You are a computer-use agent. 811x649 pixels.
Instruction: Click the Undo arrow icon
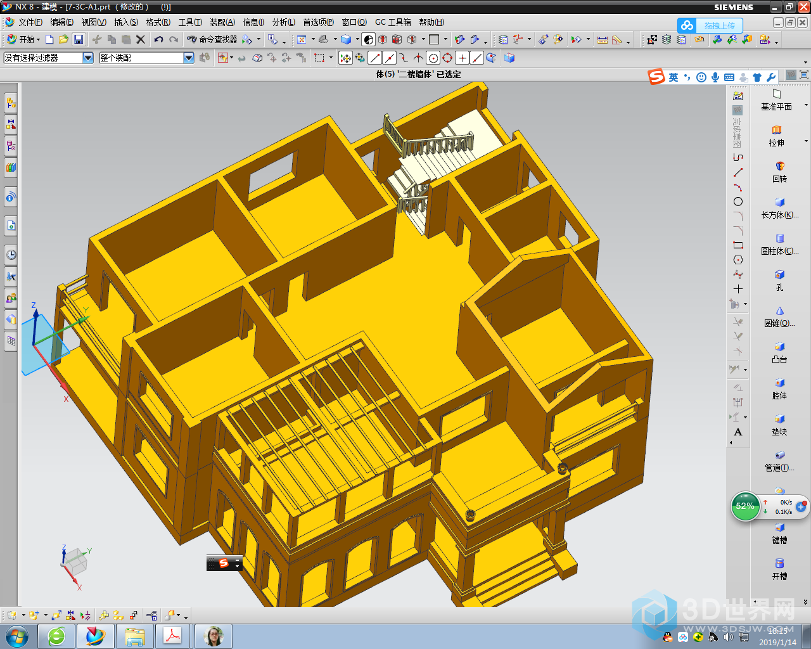158,39
